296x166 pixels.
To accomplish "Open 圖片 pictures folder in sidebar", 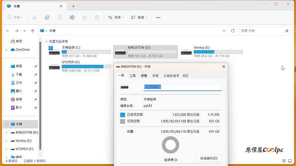I will point(16,91).
